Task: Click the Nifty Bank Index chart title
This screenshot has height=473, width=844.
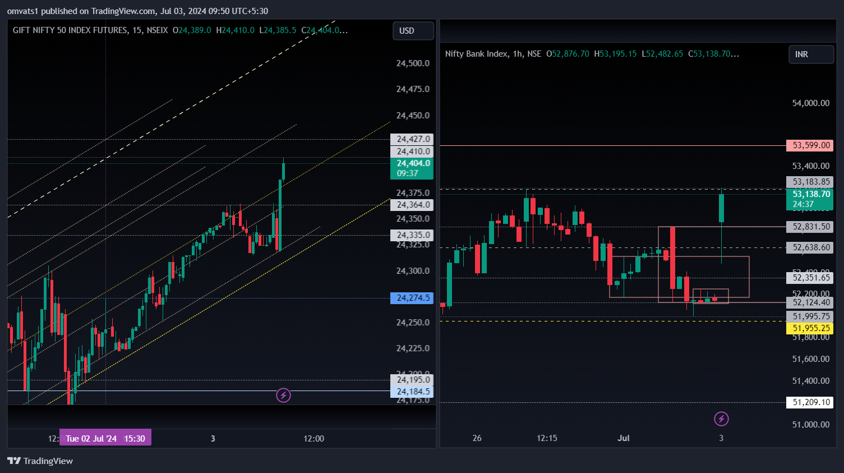Action: pyautogui.click(x=494, y=54)
